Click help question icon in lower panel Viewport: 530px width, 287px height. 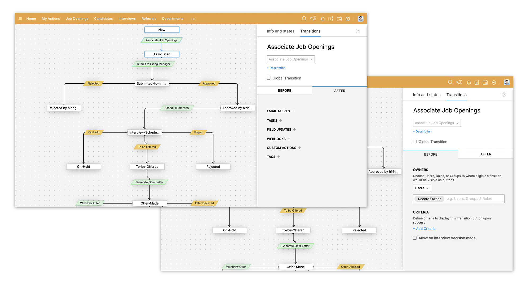point(504,95)
